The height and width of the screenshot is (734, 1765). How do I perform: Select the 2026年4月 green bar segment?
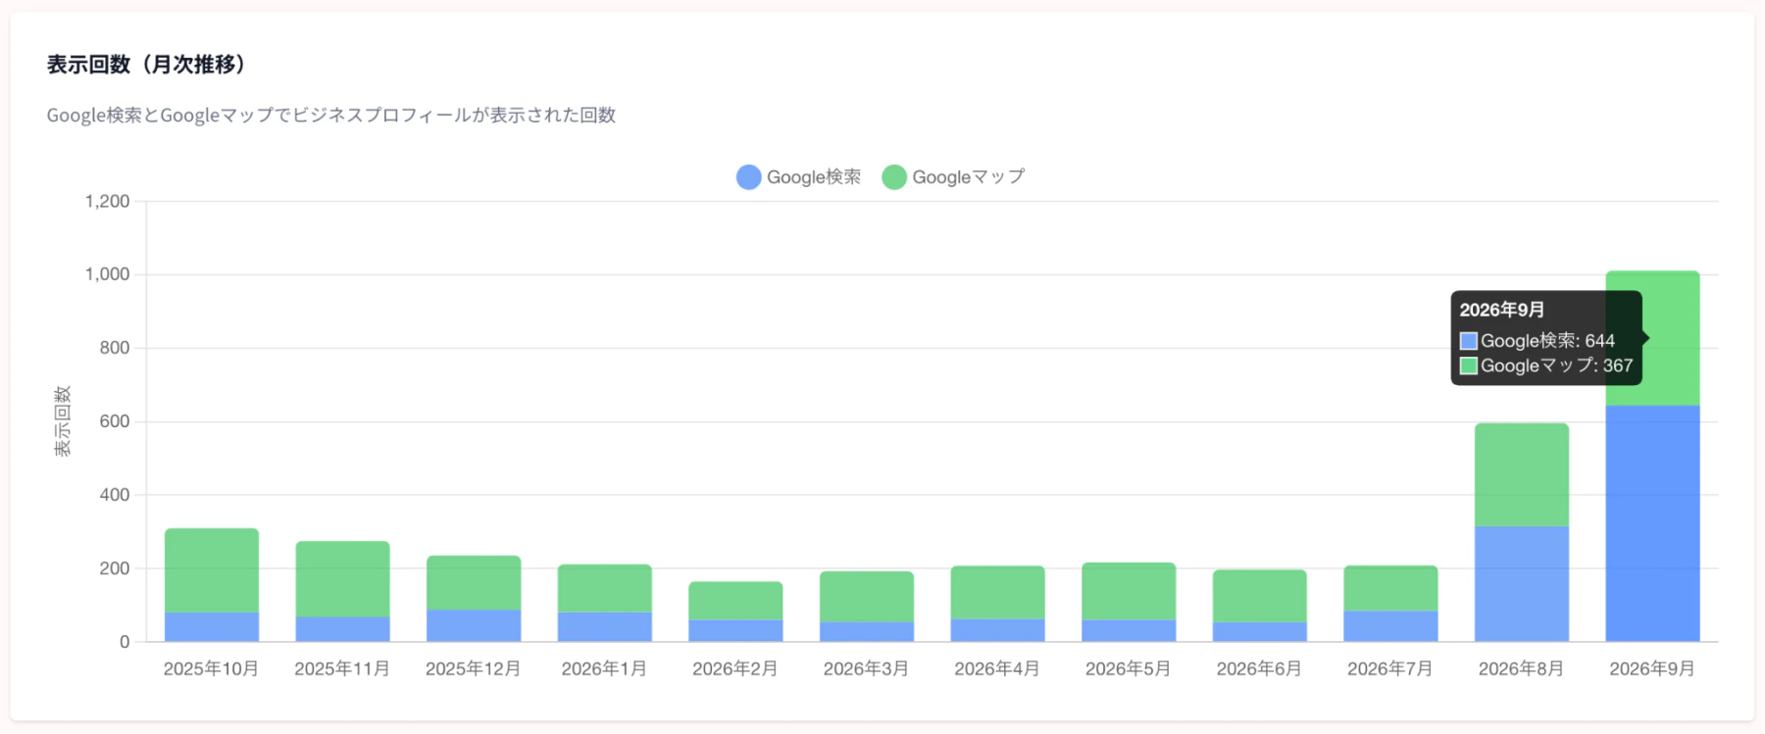[997, 592]
